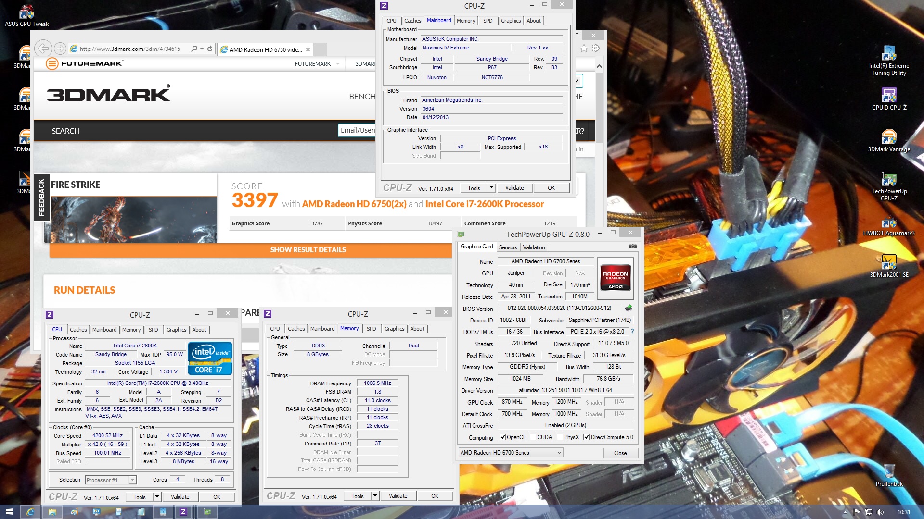Open the 3DMark Vantage desktop icon
This screenshot has width=924, height=519.
click(889, 141)
